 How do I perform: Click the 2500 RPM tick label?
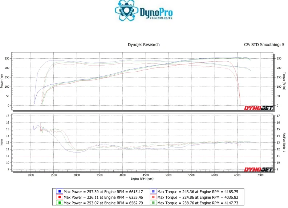coord(54,175)
